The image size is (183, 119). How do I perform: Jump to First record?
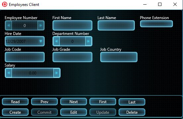(x=103, y=102)
